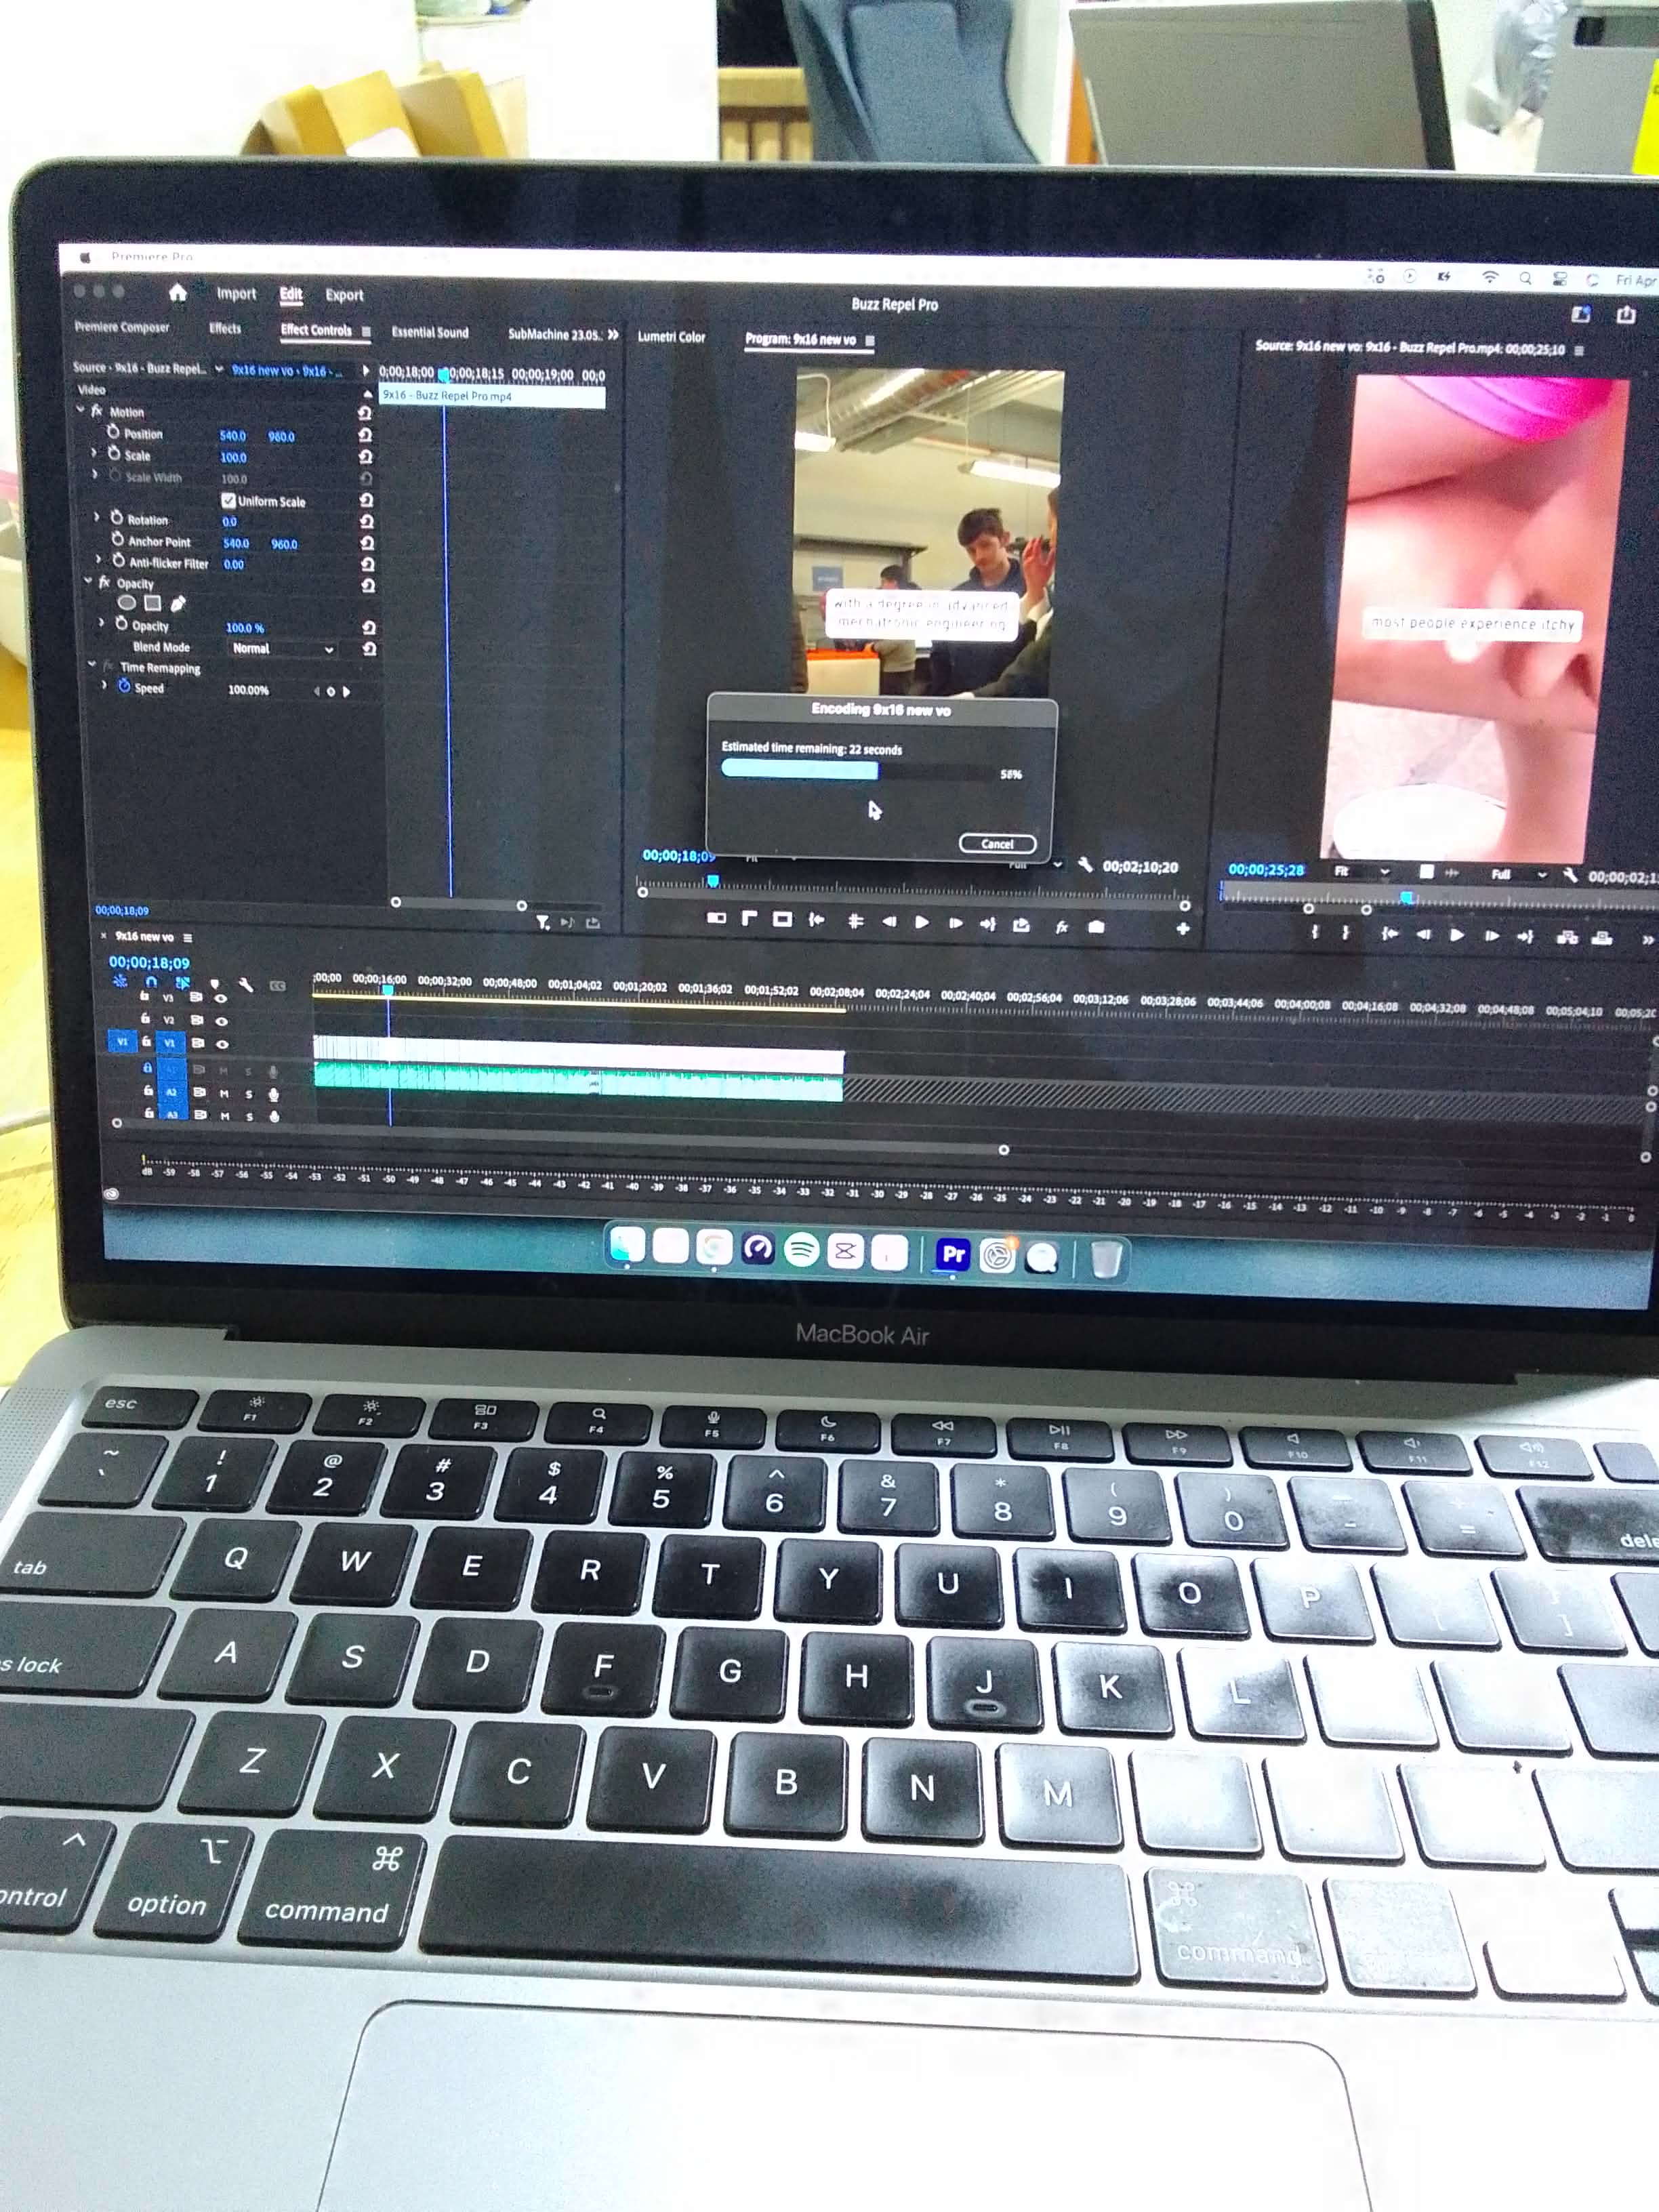Screen dimensions: 1659x2212
Task: Create an ellipse mask under Opacity
Action: (x=127, y=603)
